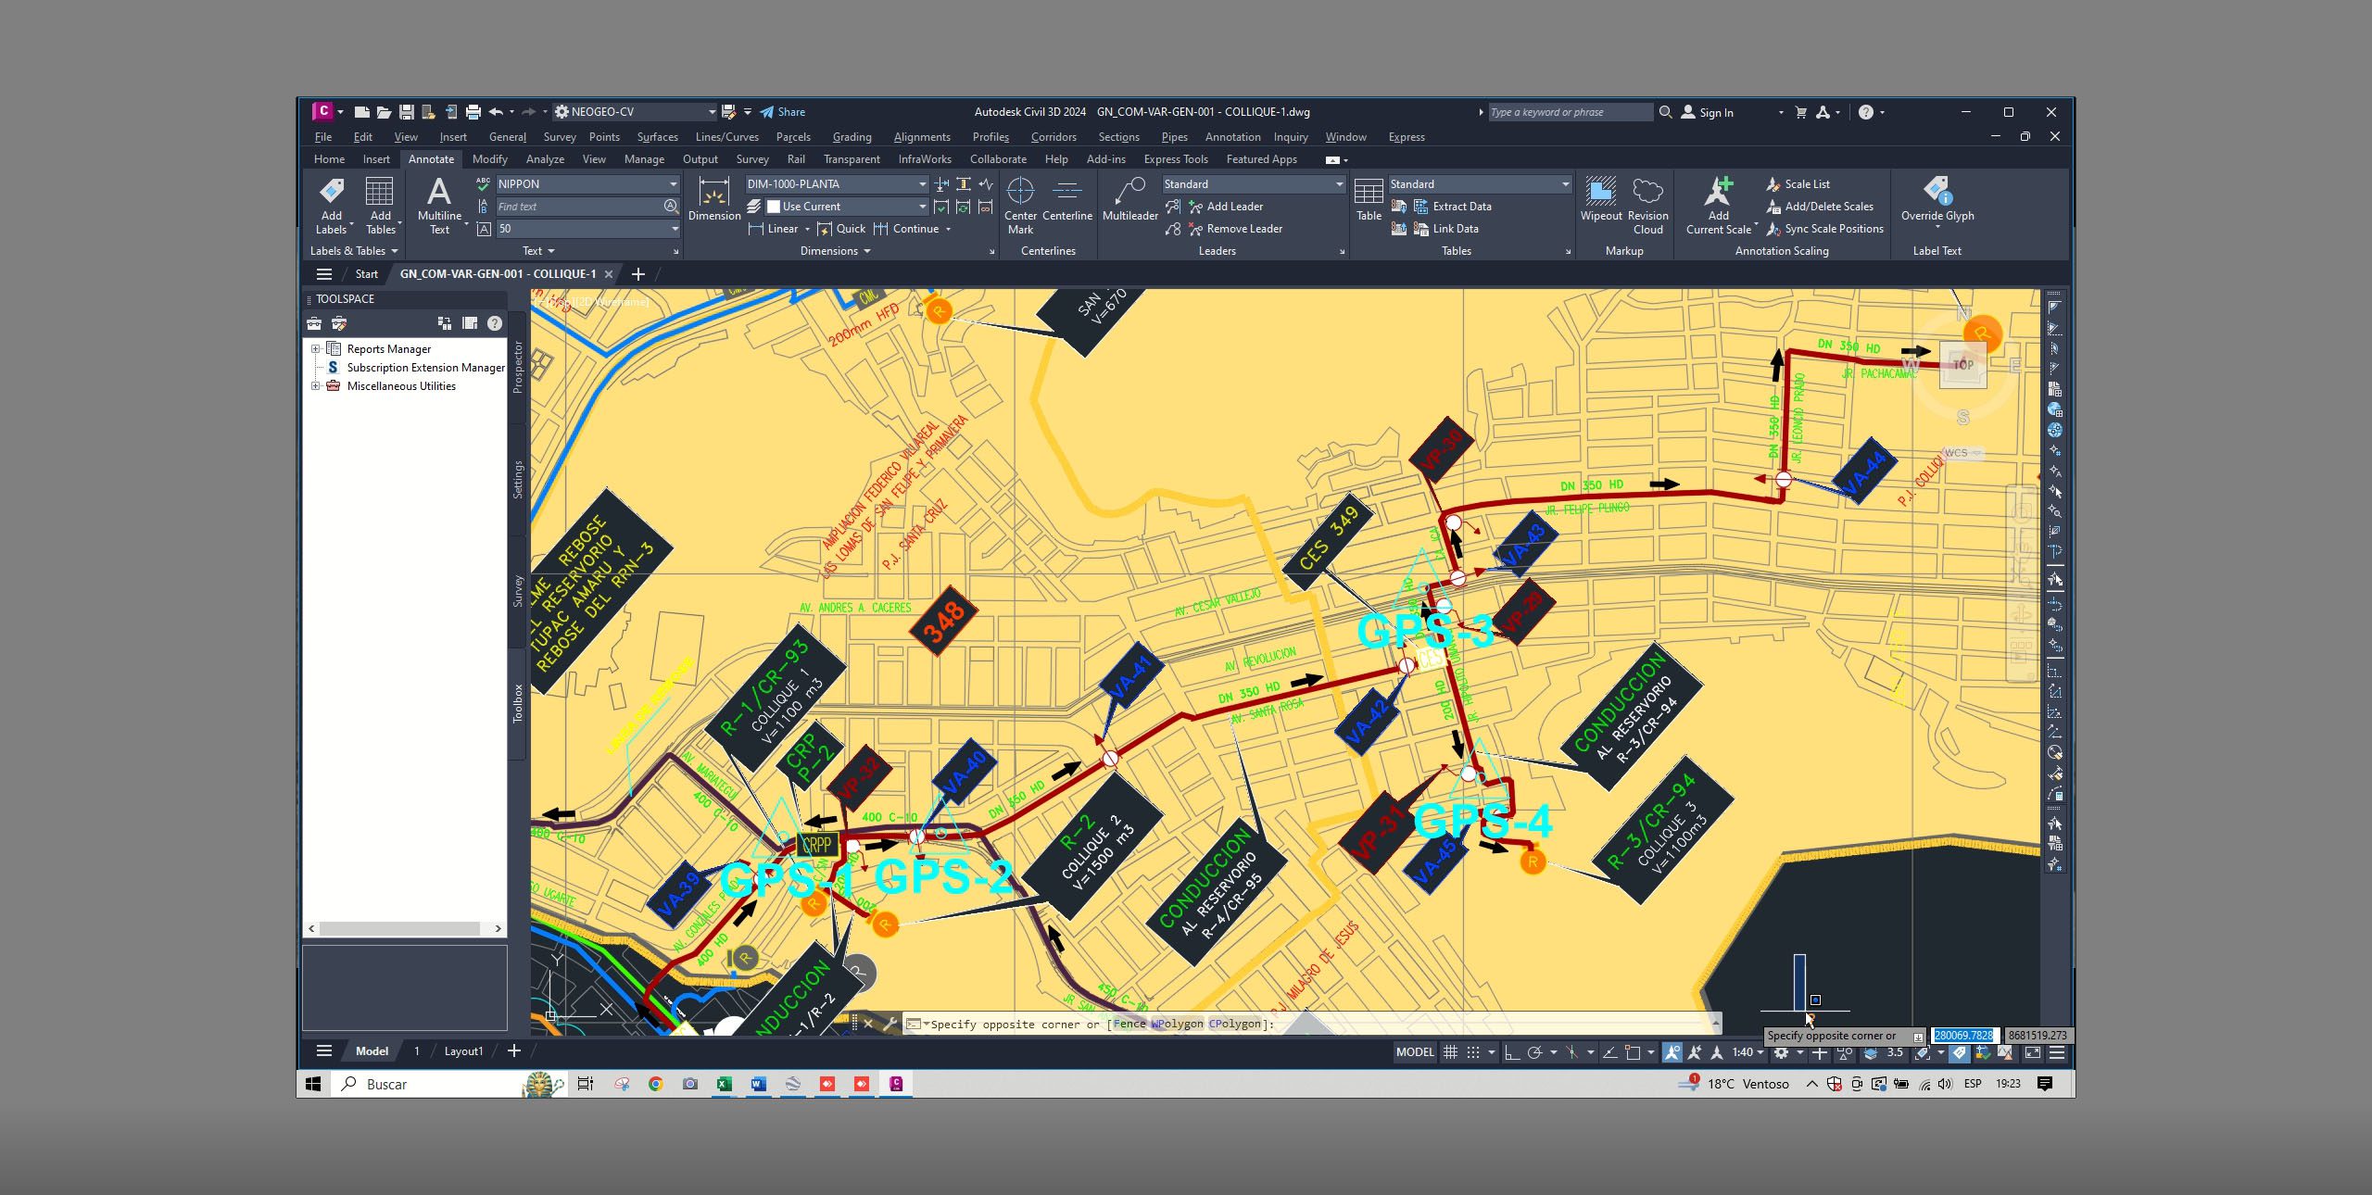Open the NIPPON text style dropdown
This screenshot has width=2372, height=1195.
click(x=673, y=184)
